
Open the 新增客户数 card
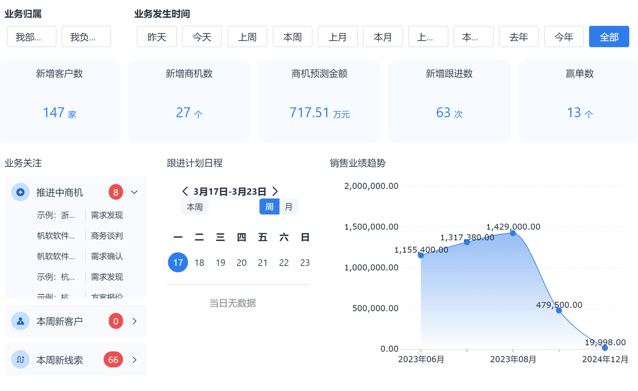coord(60,101)
